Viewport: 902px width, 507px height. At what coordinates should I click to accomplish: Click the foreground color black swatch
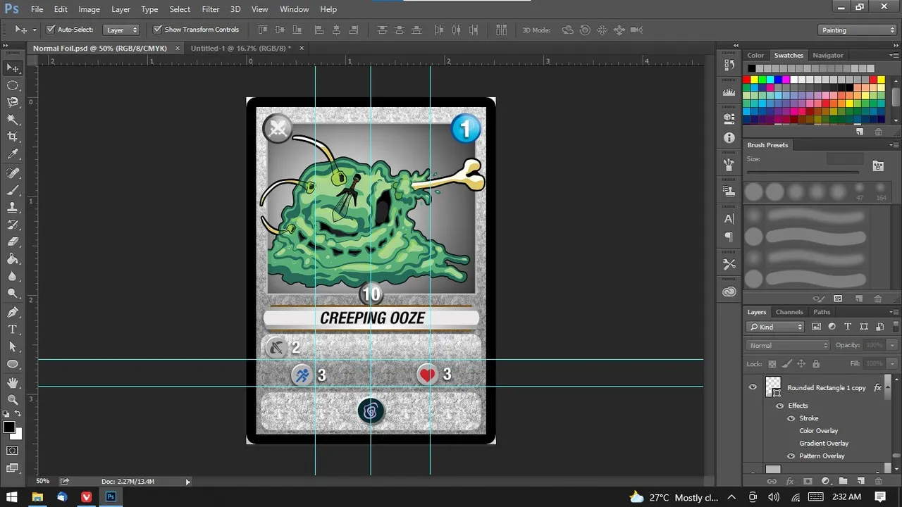click(x=9, y=427)
